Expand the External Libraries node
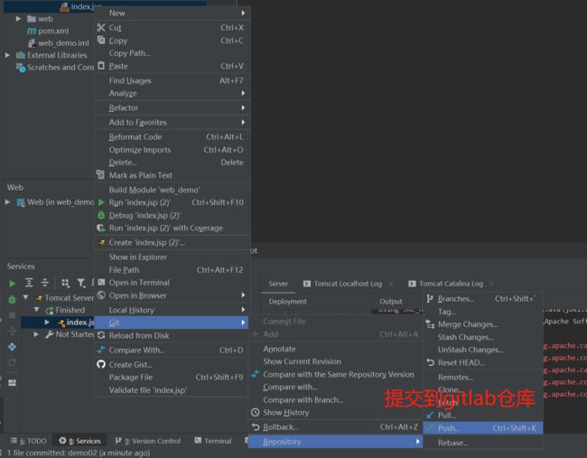This screenshot has height=458, width=587. tap(7, 55)
